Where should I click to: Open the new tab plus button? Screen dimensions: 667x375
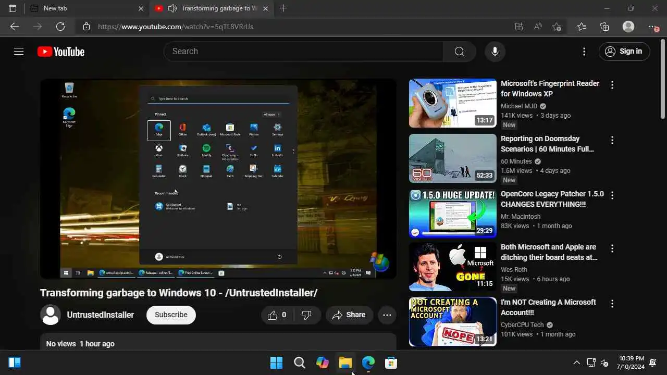283,8
